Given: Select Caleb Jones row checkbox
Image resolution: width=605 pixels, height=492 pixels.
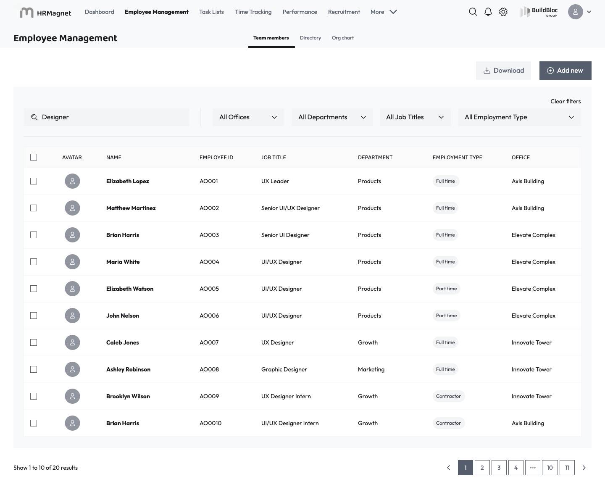Looking at the screenshot, I should tap(34, 342).
